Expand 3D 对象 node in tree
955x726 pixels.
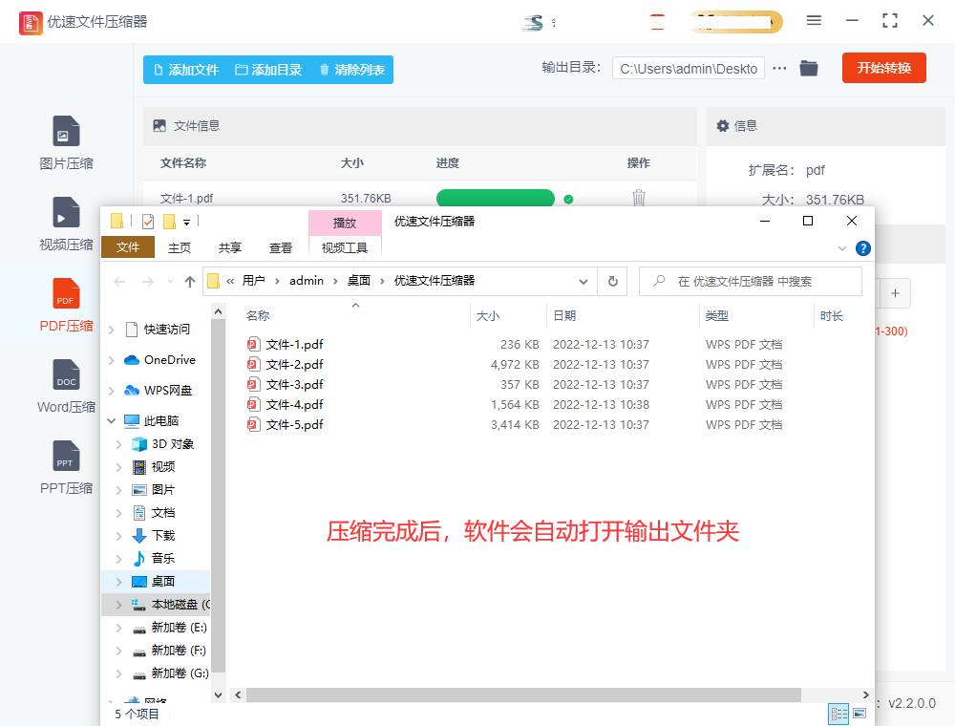pos(118,444)
